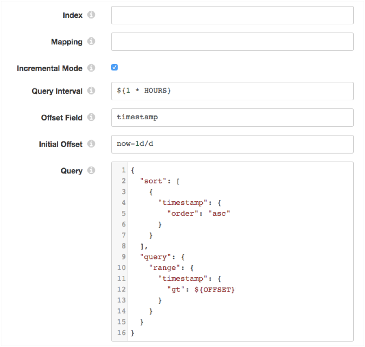Click the "gt" key in the query editor
This screenshot has width=365, height=347.
point(177,289)
